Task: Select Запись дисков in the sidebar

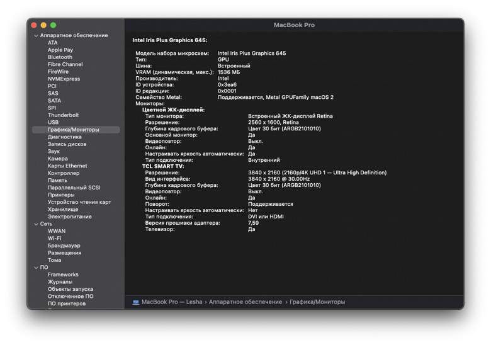Action: pos(67,144)
